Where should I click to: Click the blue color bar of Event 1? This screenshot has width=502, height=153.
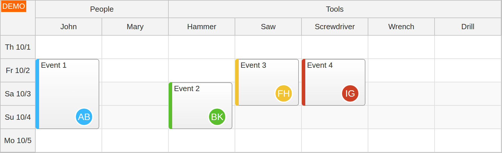(x=37, y=94)
